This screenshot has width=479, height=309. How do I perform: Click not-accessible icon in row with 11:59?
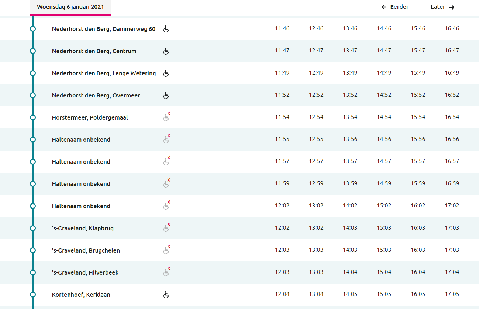coord(167,183)
